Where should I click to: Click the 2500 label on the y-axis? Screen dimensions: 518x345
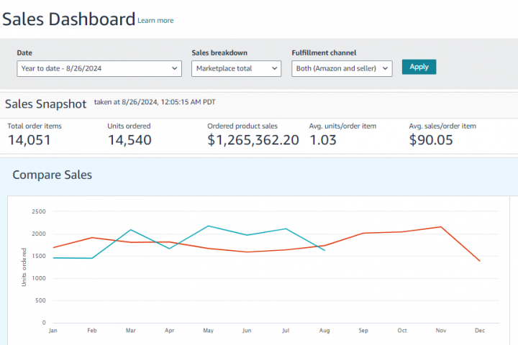pyautogui.click(x=39, y=212)
